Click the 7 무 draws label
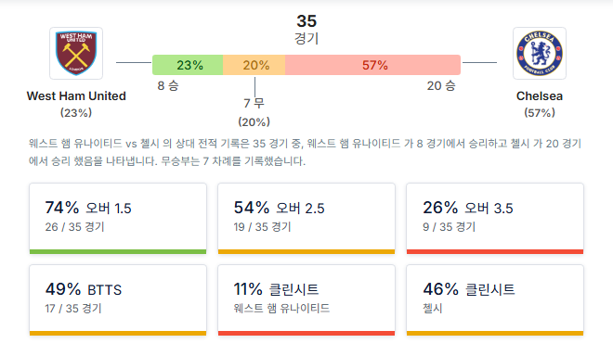This screenshot has width=613, height=343. click(x=254, y=104)
